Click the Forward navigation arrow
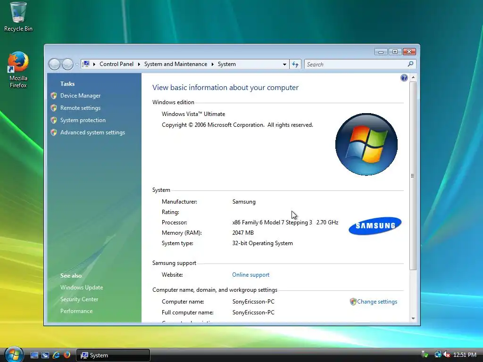483x362 pixels. pos(67,64)
